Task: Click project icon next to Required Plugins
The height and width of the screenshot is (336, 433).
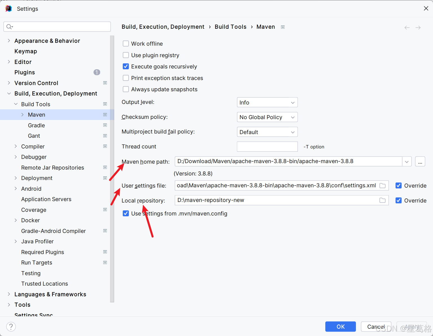Action: [105, 252]
